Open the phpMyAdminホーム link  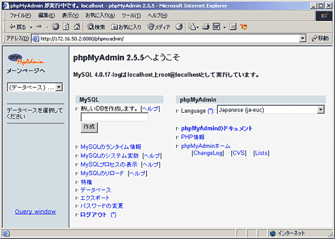[x=205, y=146]
